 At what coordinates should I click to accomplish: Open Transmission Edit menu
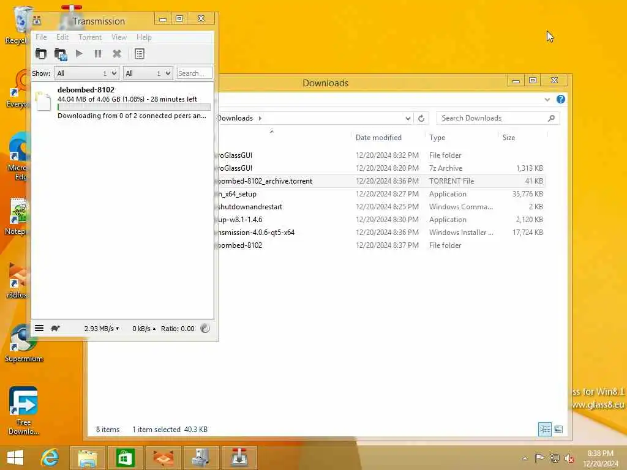pyautogui.click(x=62, y=37)
